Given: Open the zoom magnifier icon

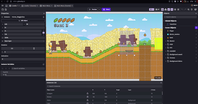Looking at the screenshot, I should [x=189, y=9].
